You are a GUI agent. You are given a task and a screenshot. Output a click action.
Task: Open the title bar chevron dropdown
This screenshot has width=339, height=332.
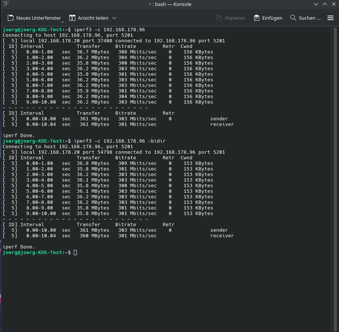click(x=316, y=4)
